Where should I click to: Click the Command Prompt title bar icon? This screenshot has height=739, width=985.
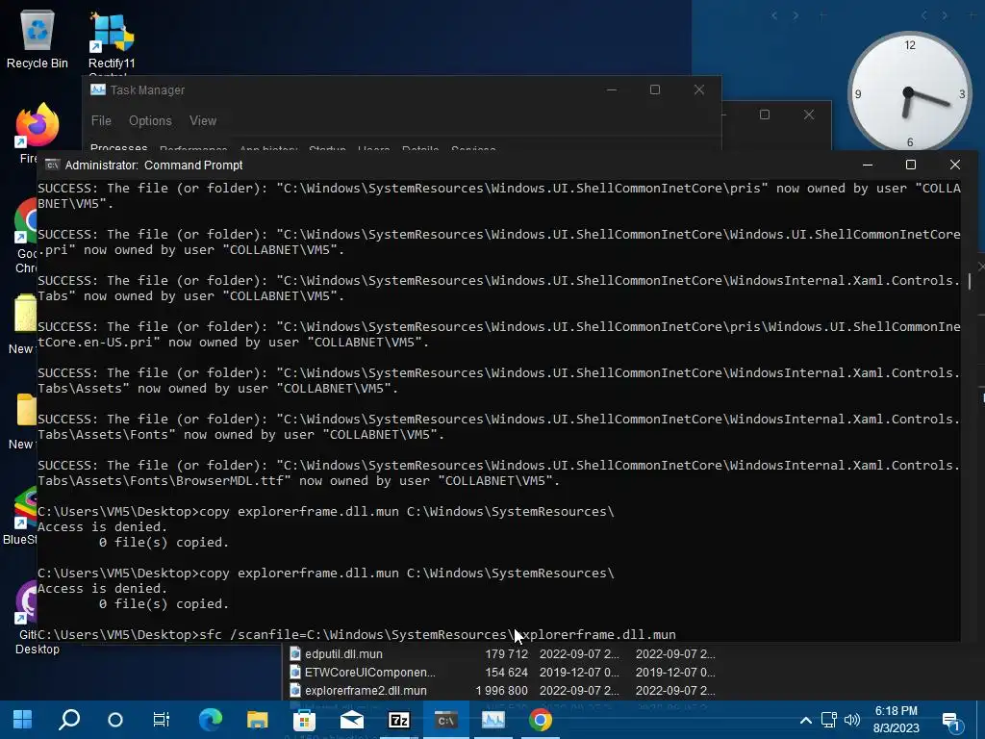pos(52,165)
